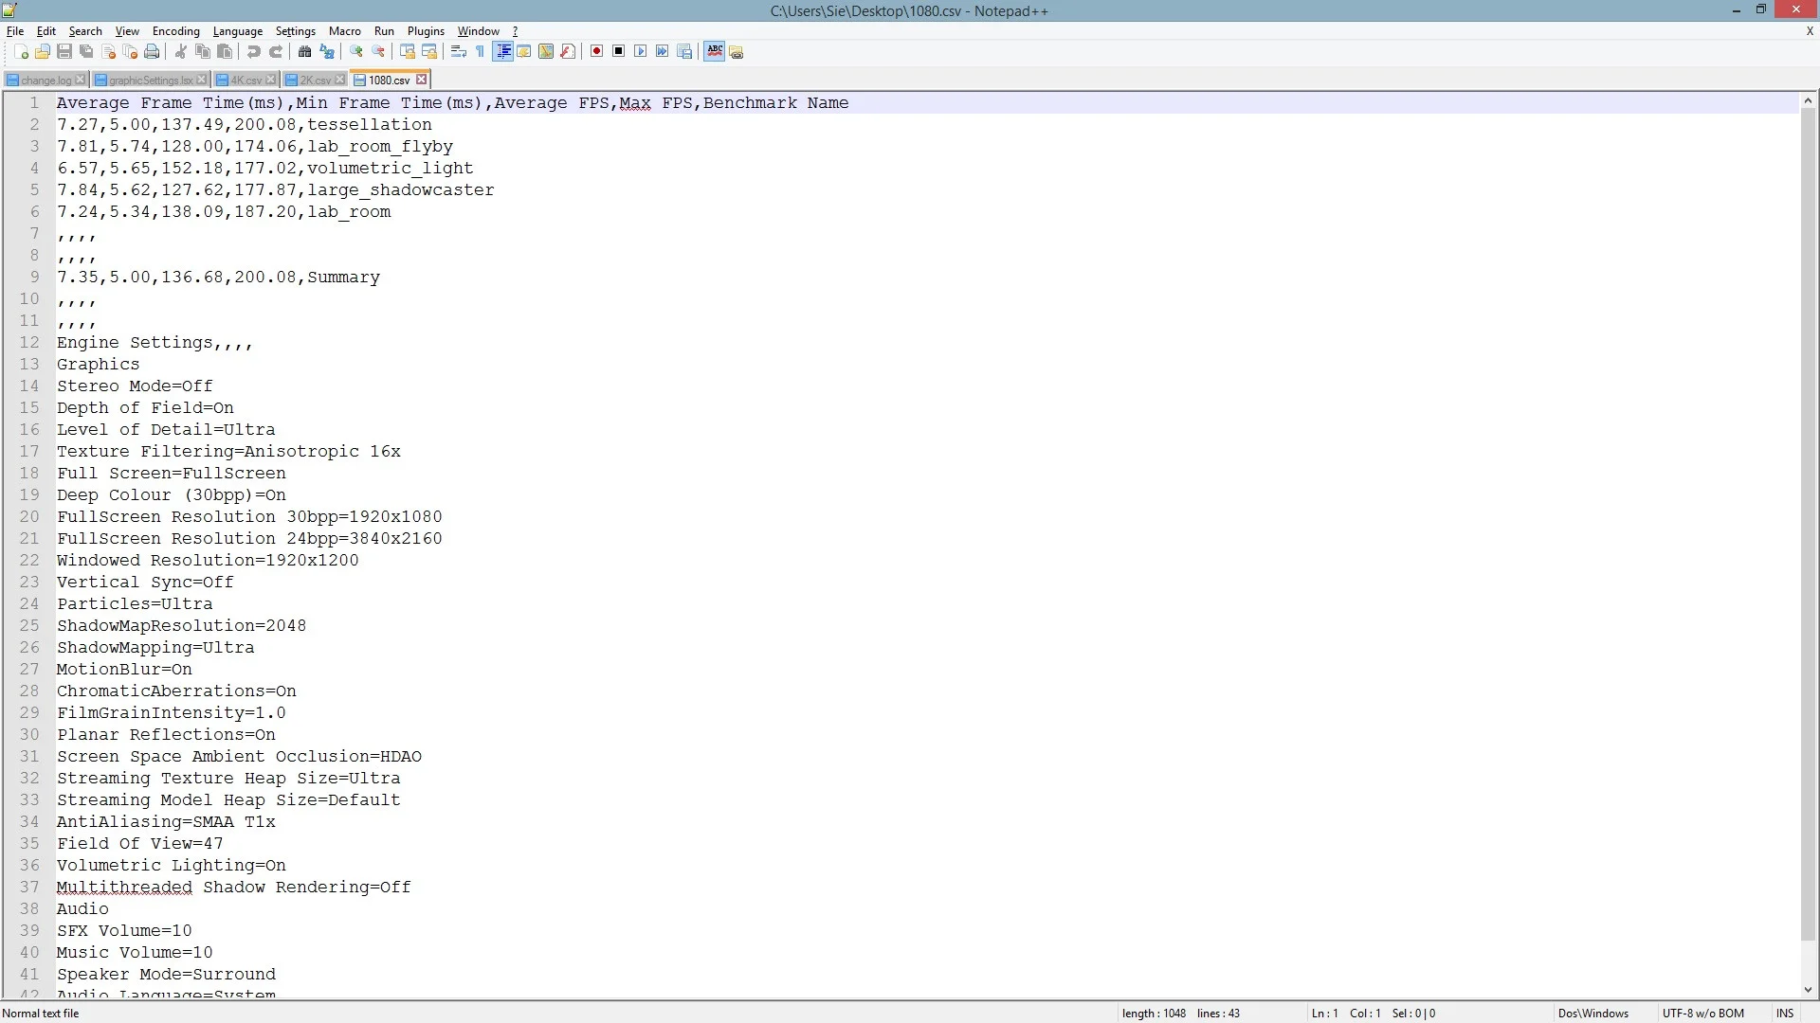The image size is (1820, 1023).
Task: Open the Replace dialog icon
Action: pyautogui.click(x=327, y=51)
